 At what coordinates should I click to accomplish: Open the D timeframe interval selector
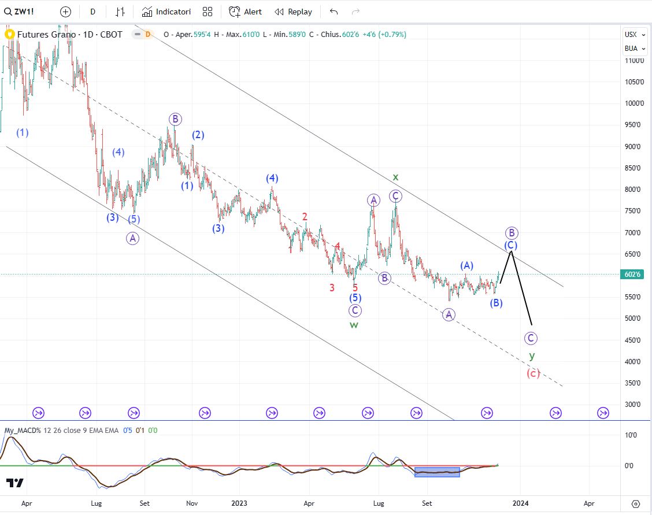pyautogui.click(x=92, y=12)
